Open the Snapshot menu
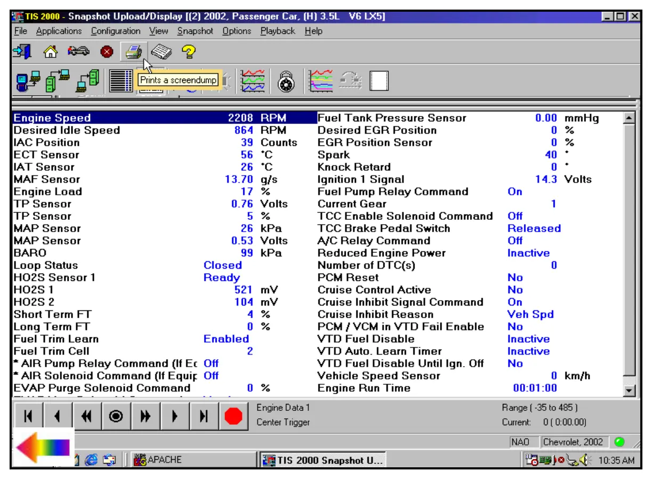Screen dimensions: 652x479 coord(195,31)
